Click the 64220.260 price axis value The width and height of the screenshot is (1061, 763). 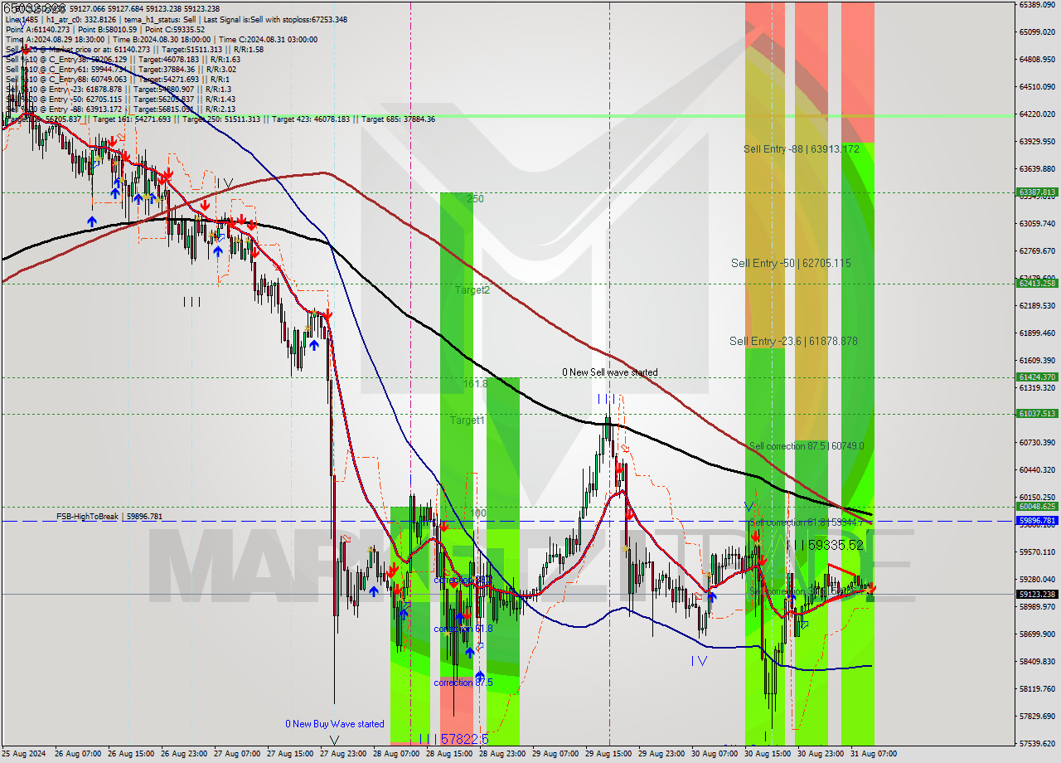coord(1036,114)
